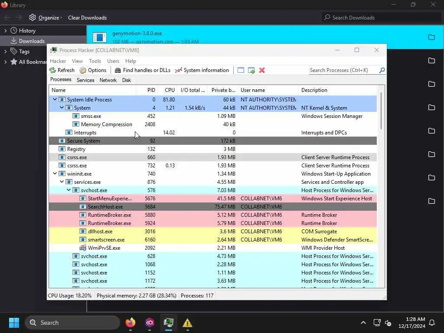This screenshot has width=444, height=333.
Task: Click the search magnifier icon in Process Hacker
Action: pos(382,70)
